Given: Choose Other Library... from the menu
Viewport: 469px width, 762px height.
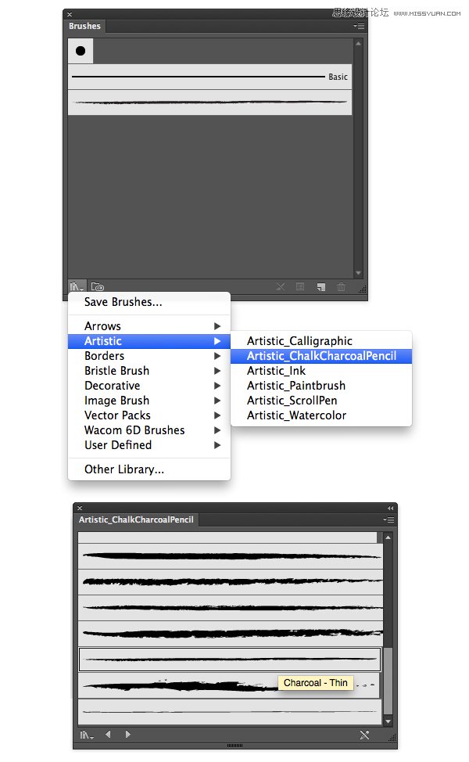Looking at the screenshot, I should [124, 469].
